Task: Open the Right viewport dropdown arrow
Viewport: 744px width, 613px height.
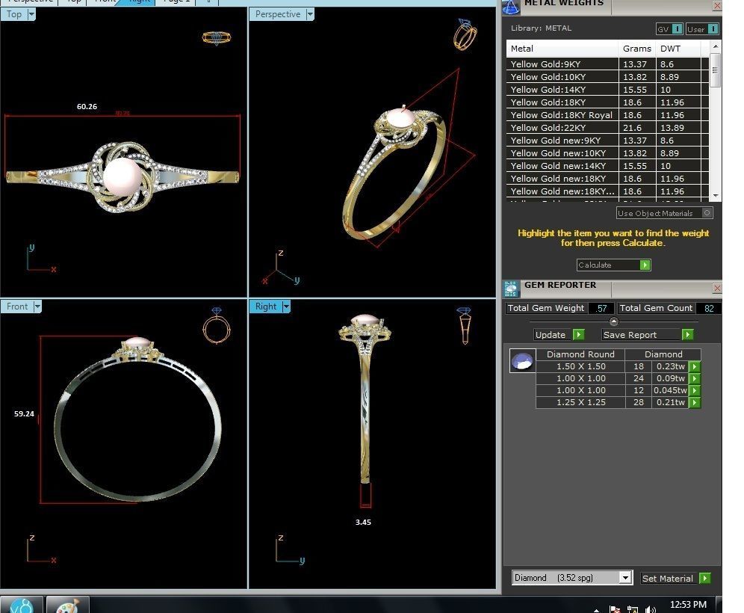Action: pos(286,306)
